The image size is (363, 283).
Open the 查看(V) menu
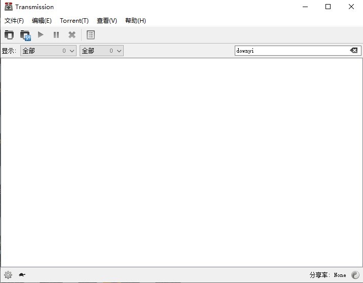pos(107,21)
